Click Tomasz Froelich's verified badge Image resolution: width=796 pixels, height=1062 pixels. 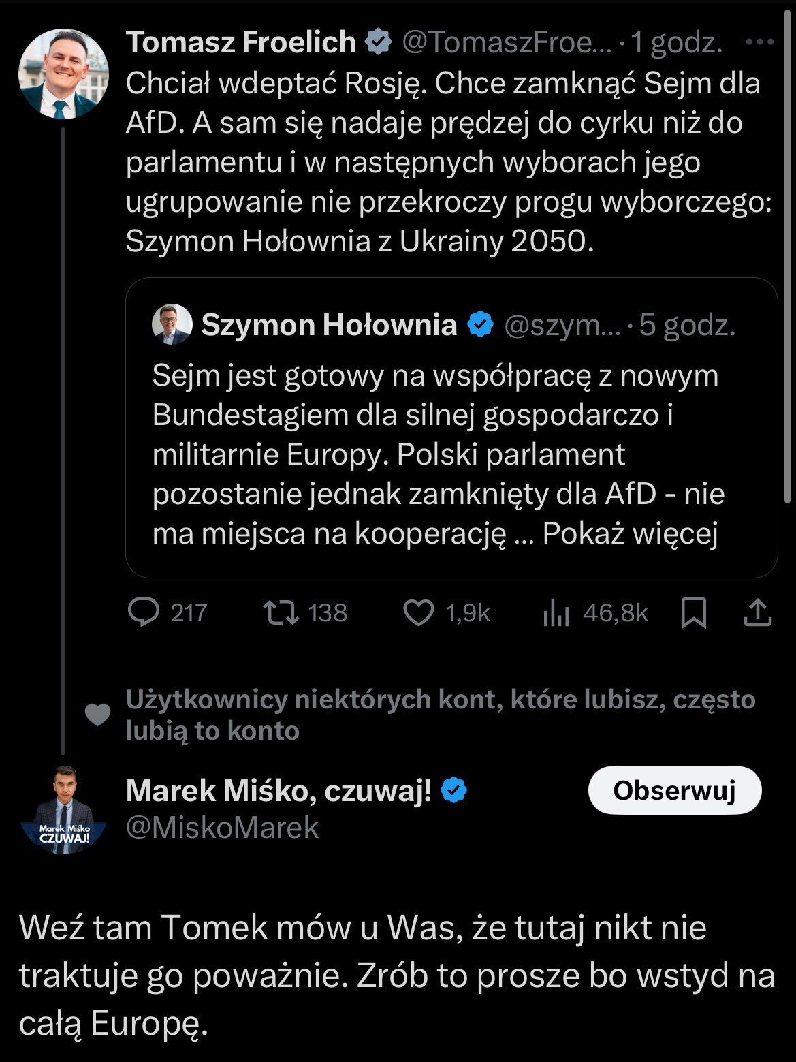click(x=378, y=42)
